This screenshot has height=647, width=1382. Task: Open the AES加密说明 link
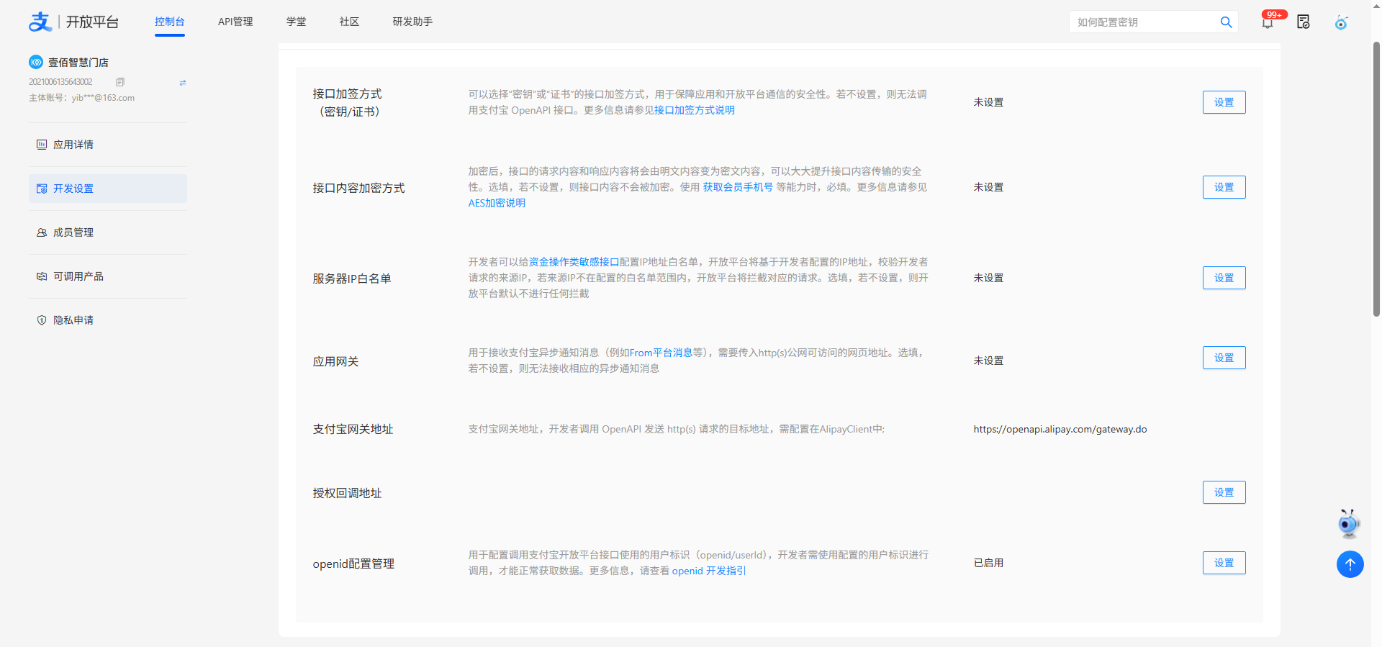pos(497,203)
